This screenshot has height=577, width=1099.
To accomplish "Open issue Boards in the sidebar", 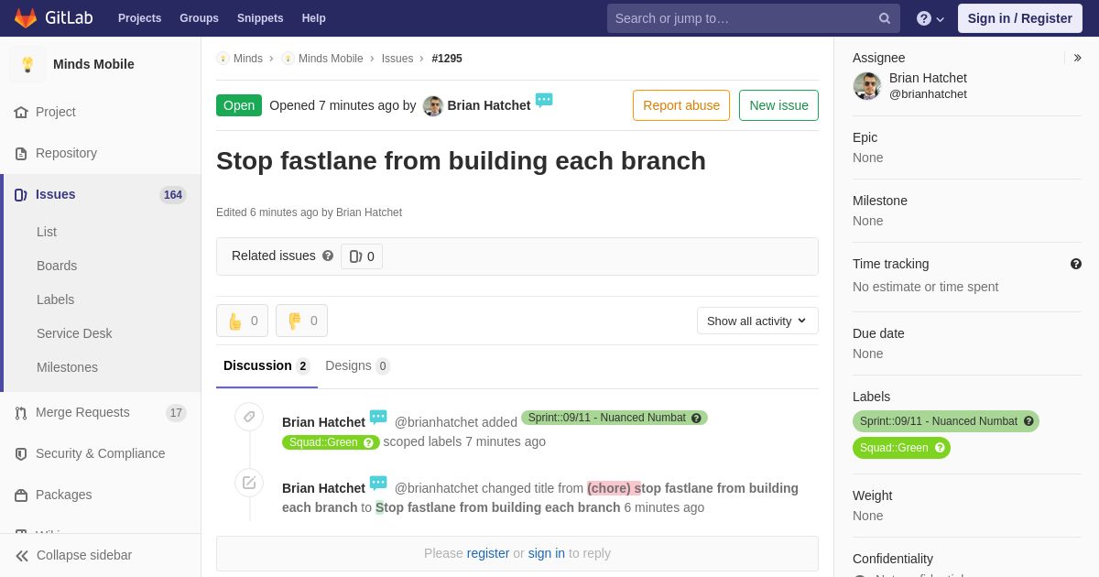I will click(x=57, y=266).
